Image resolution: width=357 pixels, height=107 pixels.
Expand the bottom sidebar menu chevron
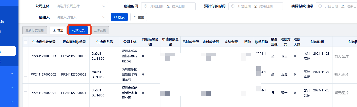point(12,102)
